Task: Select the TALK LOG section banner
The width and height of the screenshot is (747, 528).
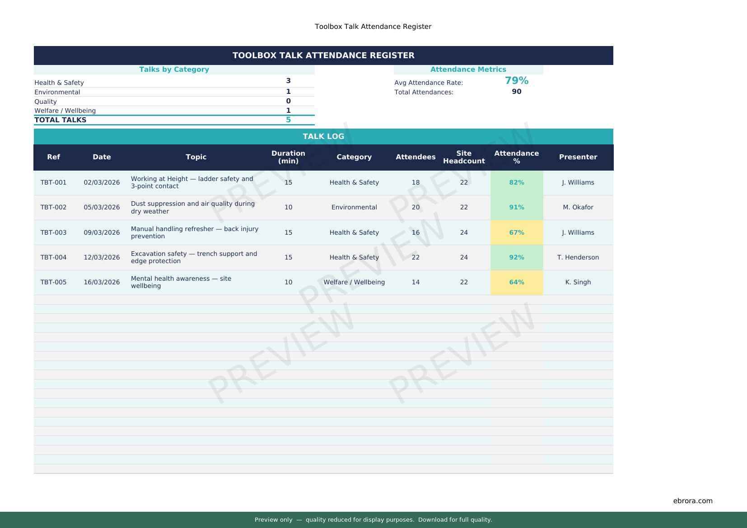Action: point(323,136)
